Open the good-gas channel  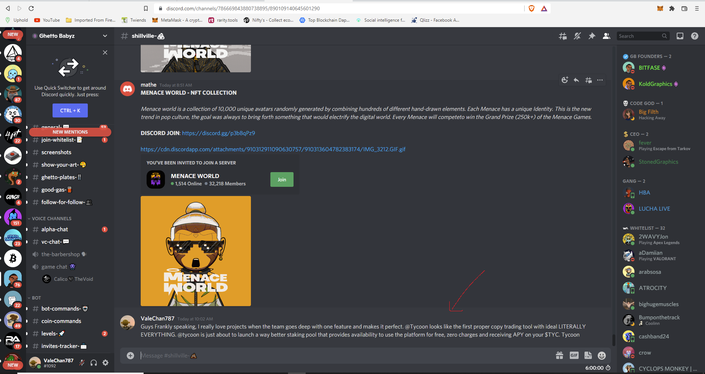click(x=70, y=190)
